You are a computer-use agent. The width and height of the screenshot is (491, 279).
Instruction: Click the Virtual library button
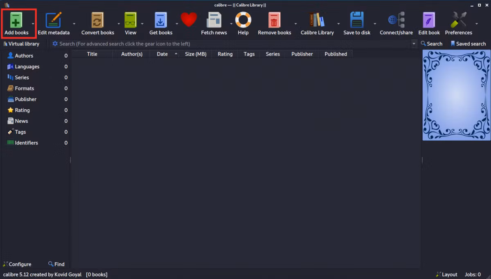[21, 44]
